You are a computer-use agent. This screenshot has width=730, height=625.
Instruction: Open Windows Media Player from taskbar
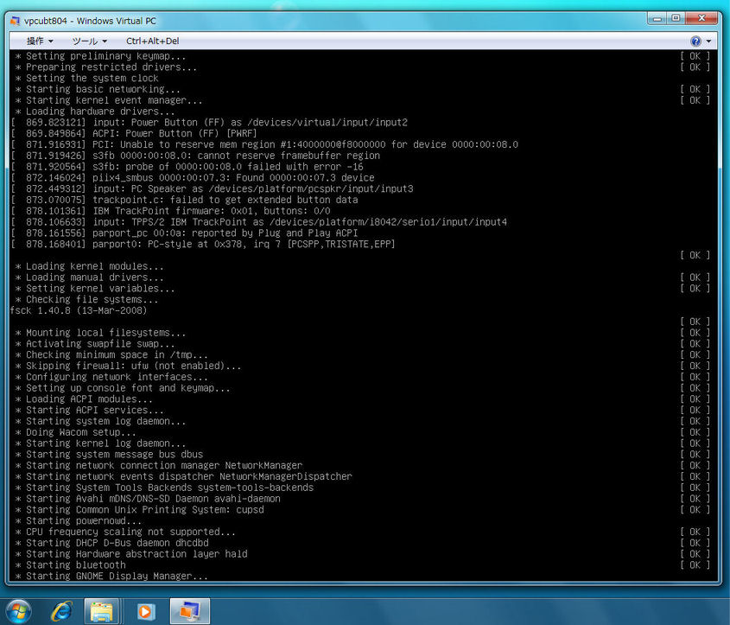click(145, 610)
